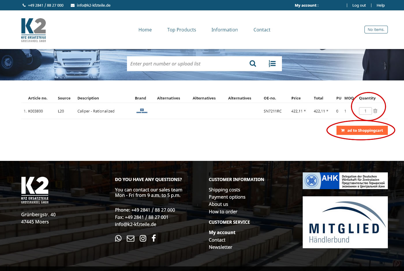Click Description column header
404x271 pixels.
[88, 98]
